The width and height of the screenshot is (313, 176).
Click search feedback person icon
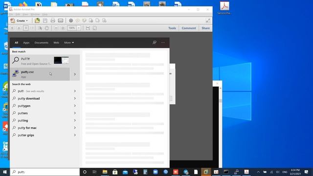click(155, 43)
